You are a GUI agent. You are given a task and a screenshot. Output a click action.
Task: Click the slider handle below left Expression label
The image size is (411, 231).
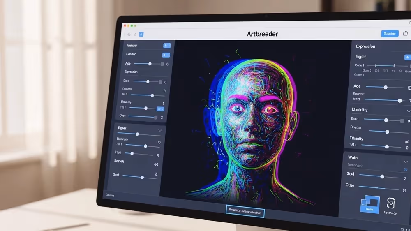click(148, 81)
